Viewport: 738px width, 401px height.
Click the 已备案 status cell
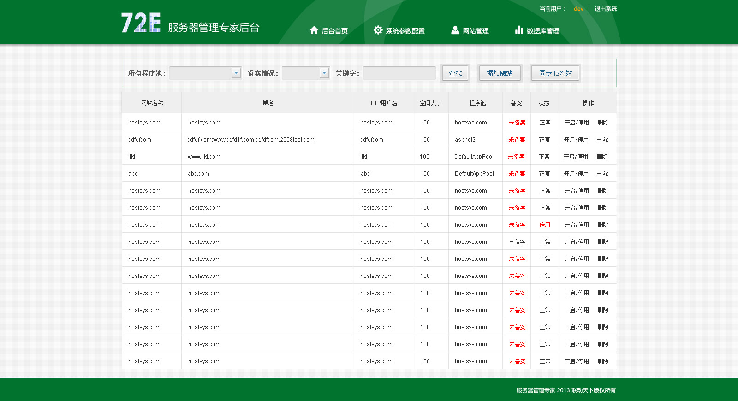pos(517,242)
